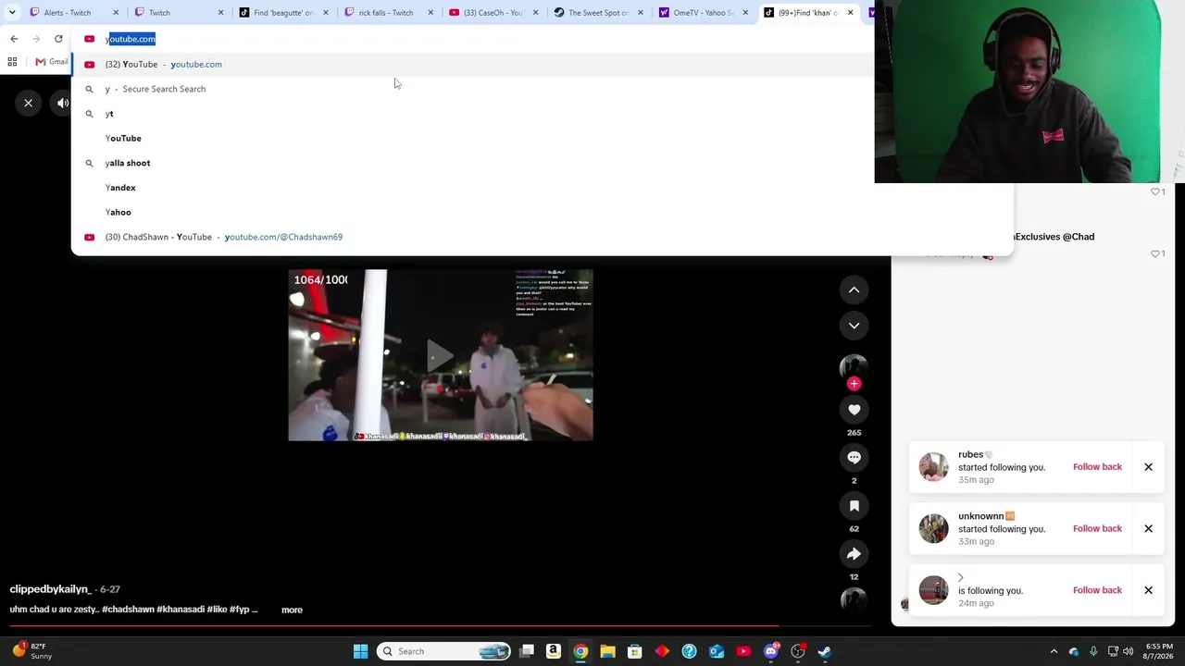The width and height of the screenshot is (1185, 666).
Task: Open the weather widget showing 82°F Sunny
Action: tap(31, 651)
